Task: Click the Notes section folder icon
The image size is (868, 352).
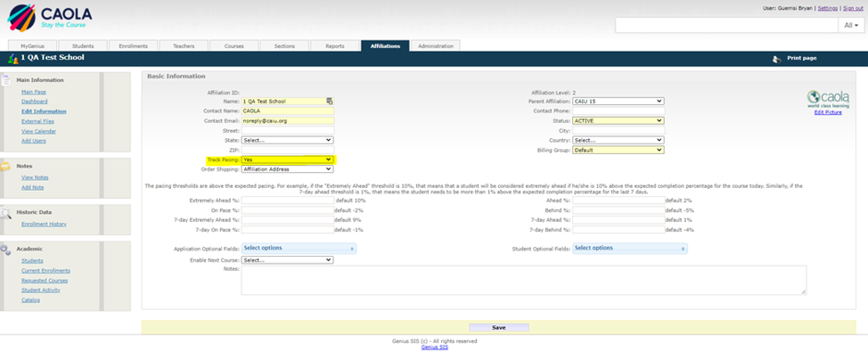Action: (5, 166)
